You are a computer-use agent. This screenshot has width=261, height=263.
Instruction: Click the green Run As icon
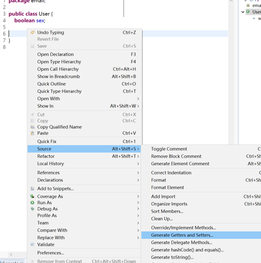pos(33,203)
